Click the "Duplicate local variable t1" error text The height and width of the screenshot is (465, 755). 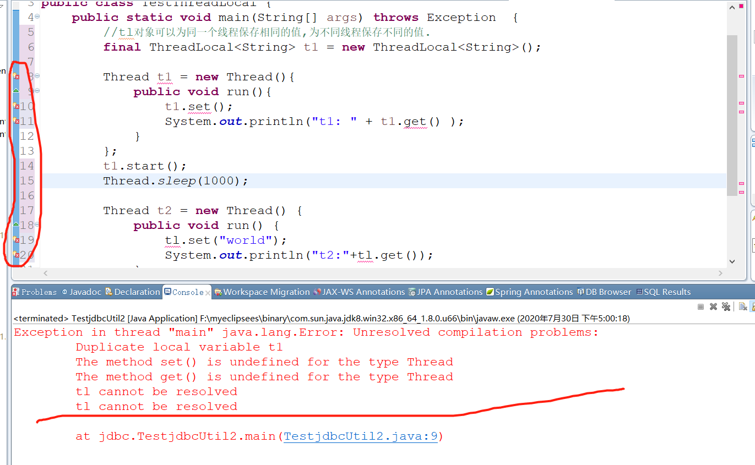pos(179,347)
